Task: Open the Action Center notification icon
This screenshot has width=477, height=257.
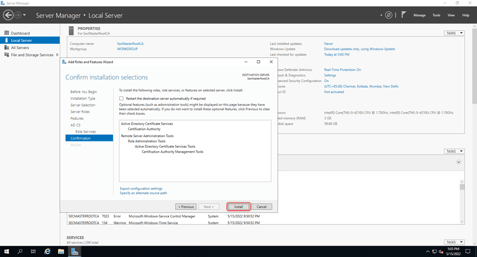Action: pos(468,252)
